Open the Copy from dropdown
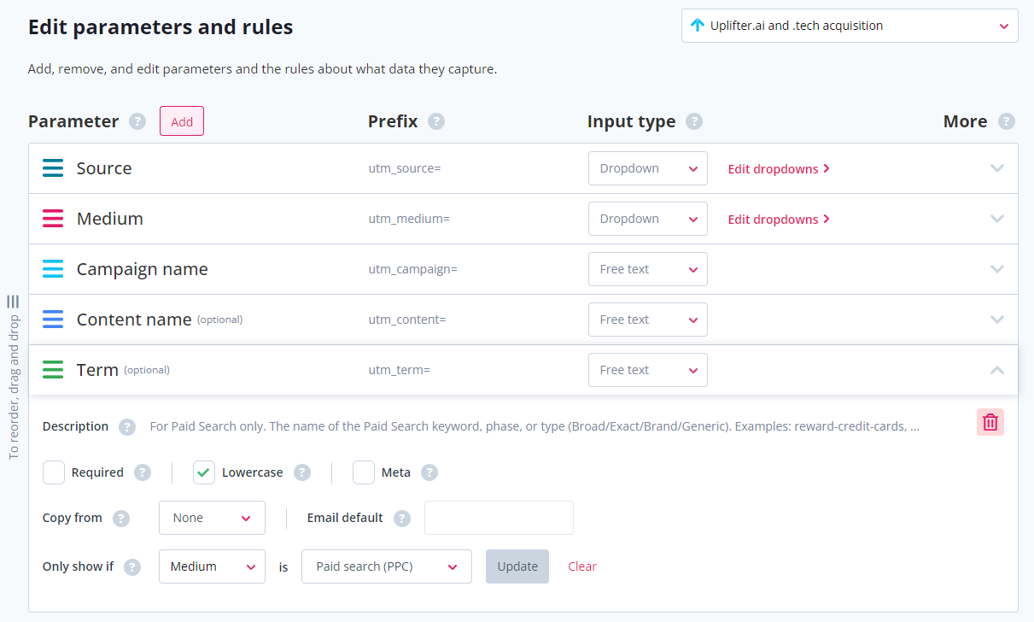Screen dimensions: 1034x622 (212, 518)
